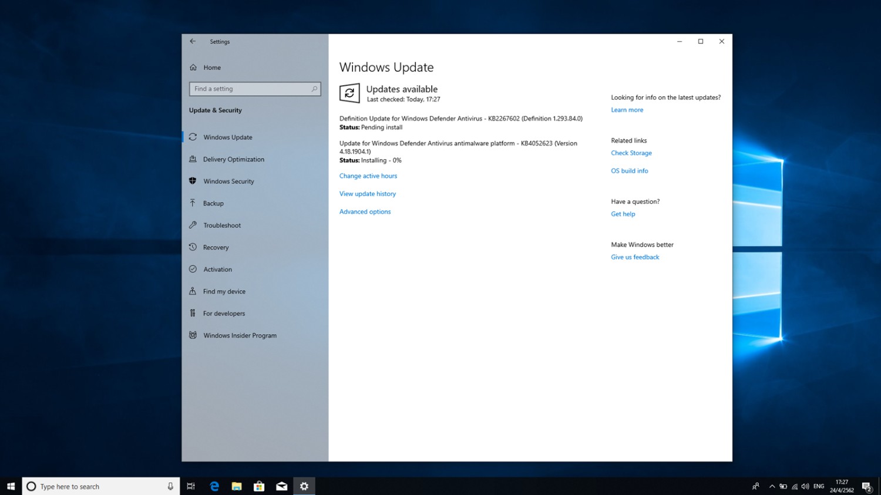881x495 pixels.
Task: Show hidden system tray icons
Action: (772, 486)
